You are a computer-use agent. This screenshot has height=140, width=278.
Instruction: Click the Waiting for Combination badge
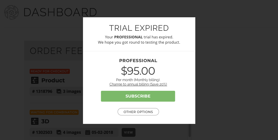point(54,112)
